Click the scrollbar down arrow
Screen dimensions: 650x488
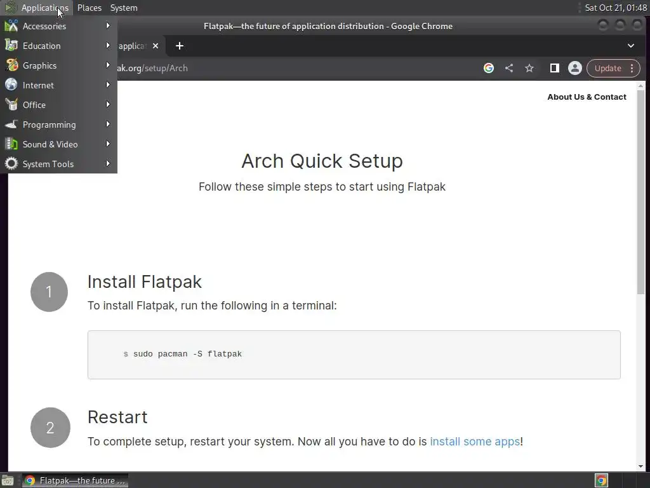click(x=641, y=466)
